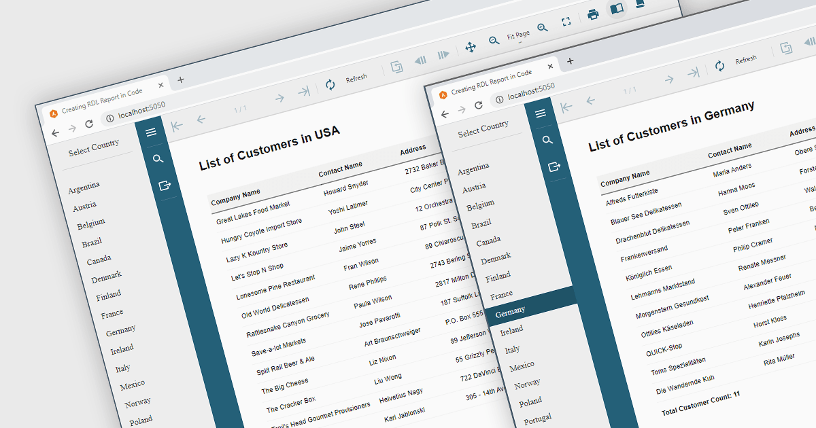The image size is (816, 428).
Task: Select Argentina in Germany window country list
Action: tap(473, 169)
